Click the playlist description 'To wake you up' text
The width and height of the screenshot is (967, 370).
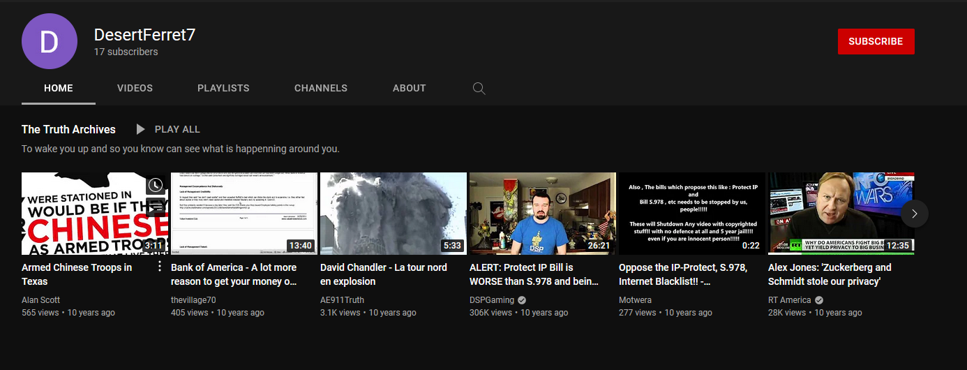pyautogui.click(x=181, y=149)
